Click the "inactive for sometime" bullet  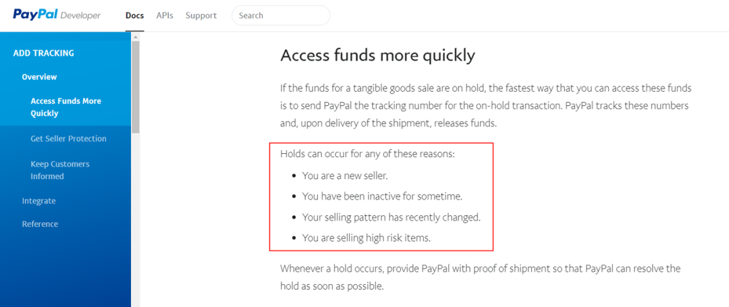point(382,196)
